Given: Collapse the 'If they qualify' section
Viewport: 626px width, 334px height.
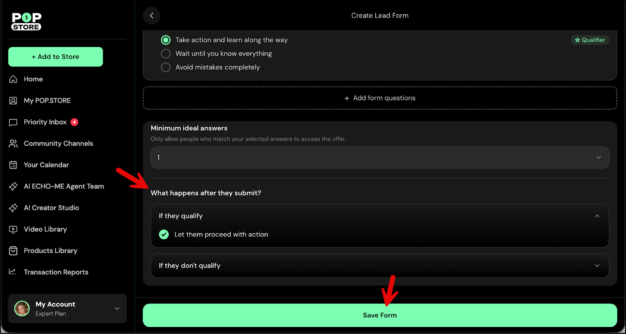Looking at the screenshot, I should point(597,216).
